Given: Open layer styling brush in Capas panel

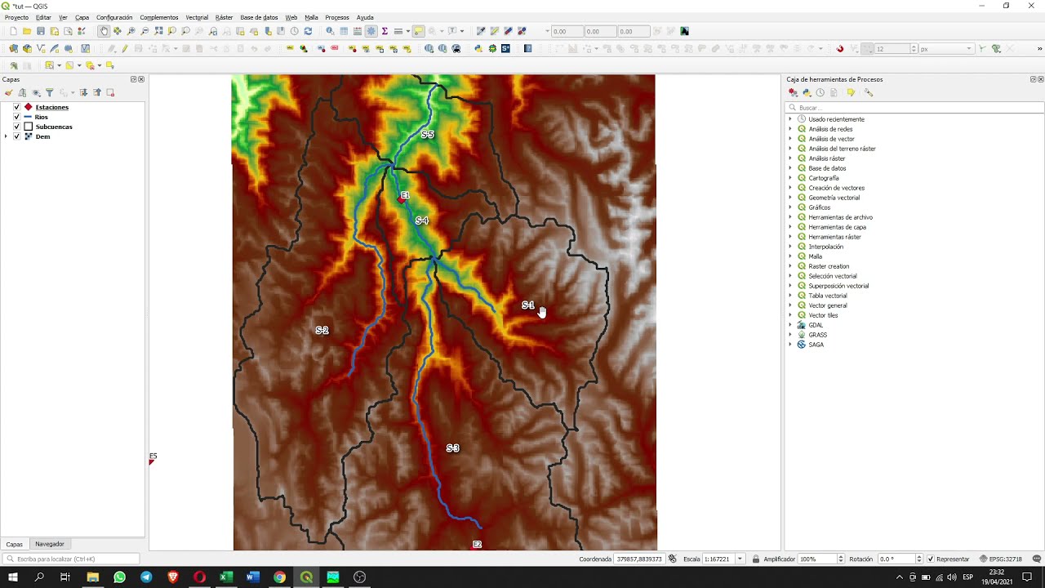Looking at the screenshot, I should [9, 92].
